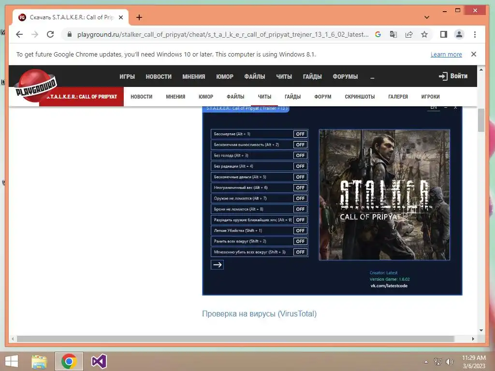Image resolution: width=495 pixels, height=371 pixels.
Task: Click the Call of Pripyat cover image
Action: pyautogui.click(x=384, y=195)
